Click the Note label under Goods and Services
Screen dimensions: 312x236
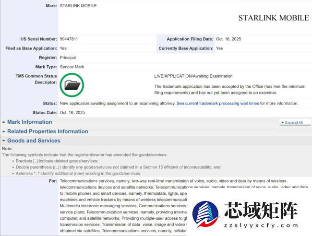pyautogui.click(x=7, y=149)
